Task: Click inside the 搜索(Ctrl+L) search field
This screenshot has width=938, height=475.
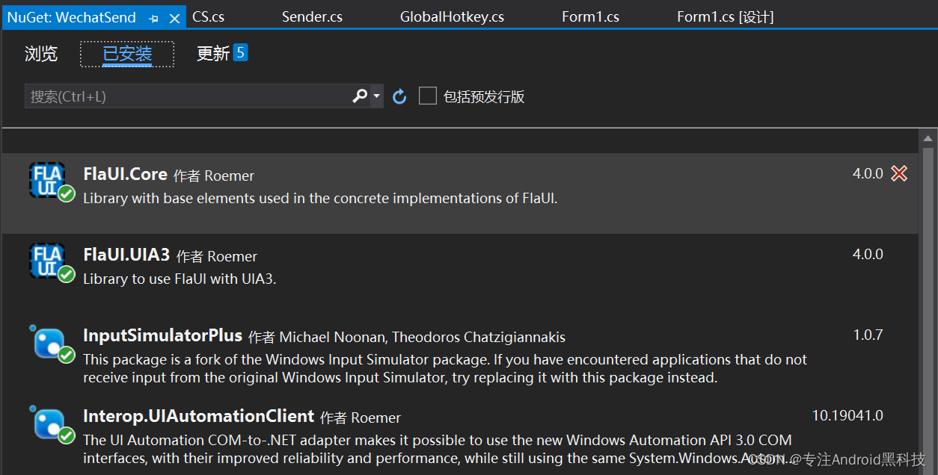Action: 187,96
